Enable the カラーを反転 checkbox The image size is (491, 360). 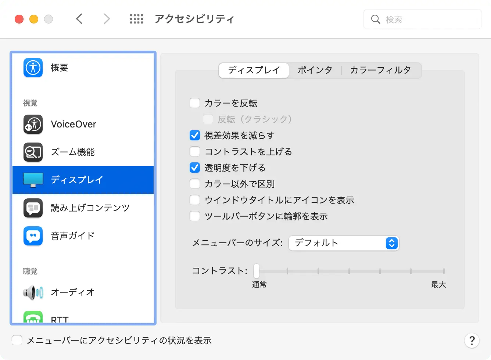[x=195, y=103]
